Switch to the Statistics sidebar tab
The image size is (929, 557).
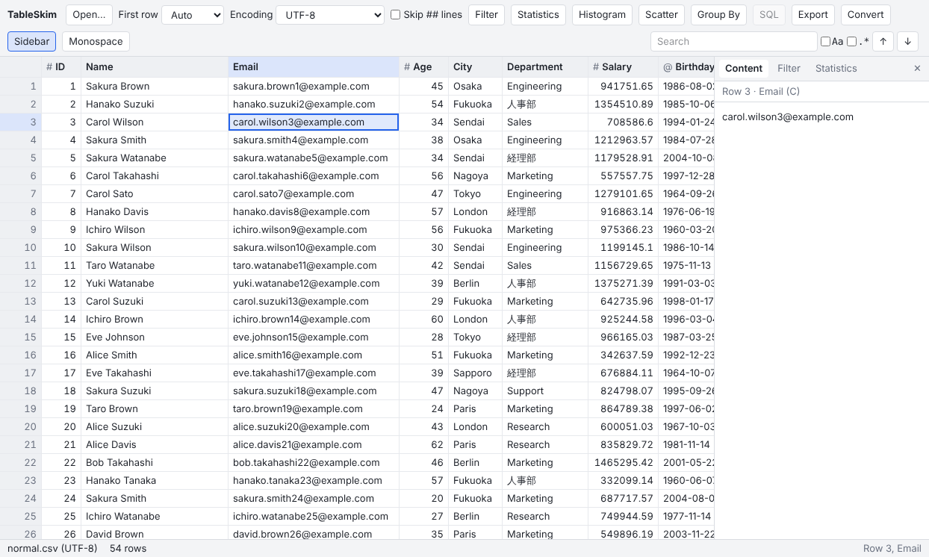click(x=836, y=68)
